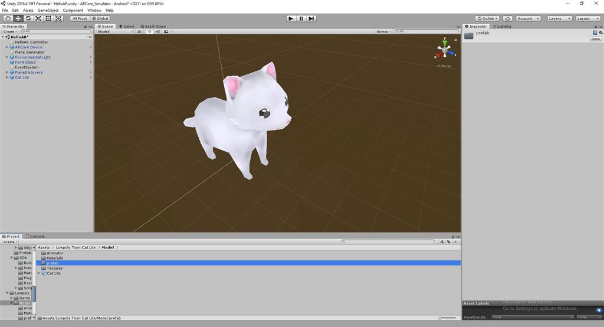Image resolution: width=604 pixels, height=327 pixels.
Task: Open Unity Services cloud button
Action: (x=508, y=18)
